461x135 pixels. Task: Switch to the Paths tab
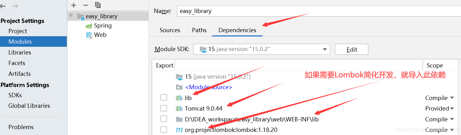pyautogui.click(x=199, y=30)
